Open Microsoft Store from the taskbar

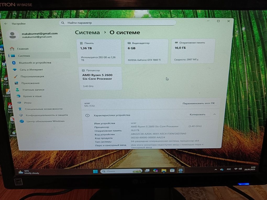tap(172, 170)
